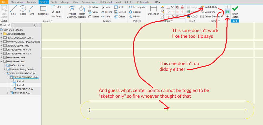Search the Model browser

[34, 25]
